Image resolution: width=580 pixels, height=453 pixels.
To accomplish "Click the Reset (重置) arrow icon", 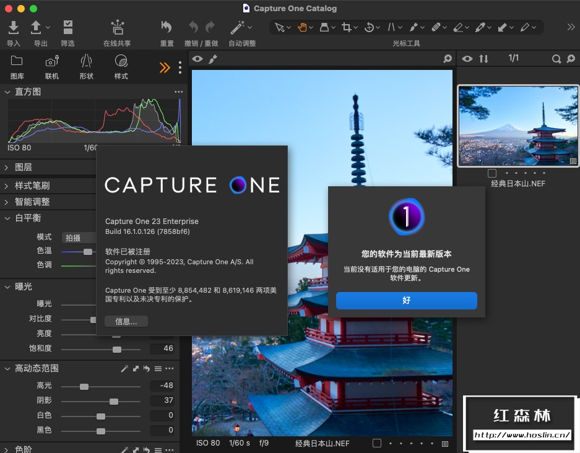I will click(x=167, y=27).
